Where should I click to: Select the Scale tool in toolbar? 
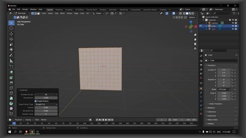point(11,44)
